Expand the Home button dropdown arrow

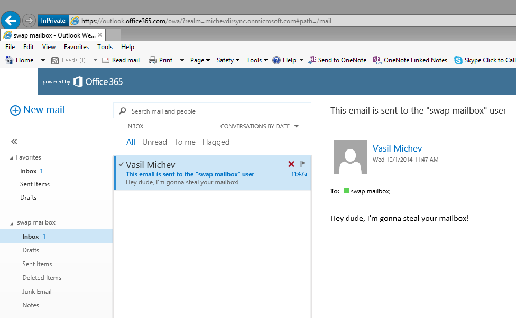pyautogui.click(x=43, y=60)
